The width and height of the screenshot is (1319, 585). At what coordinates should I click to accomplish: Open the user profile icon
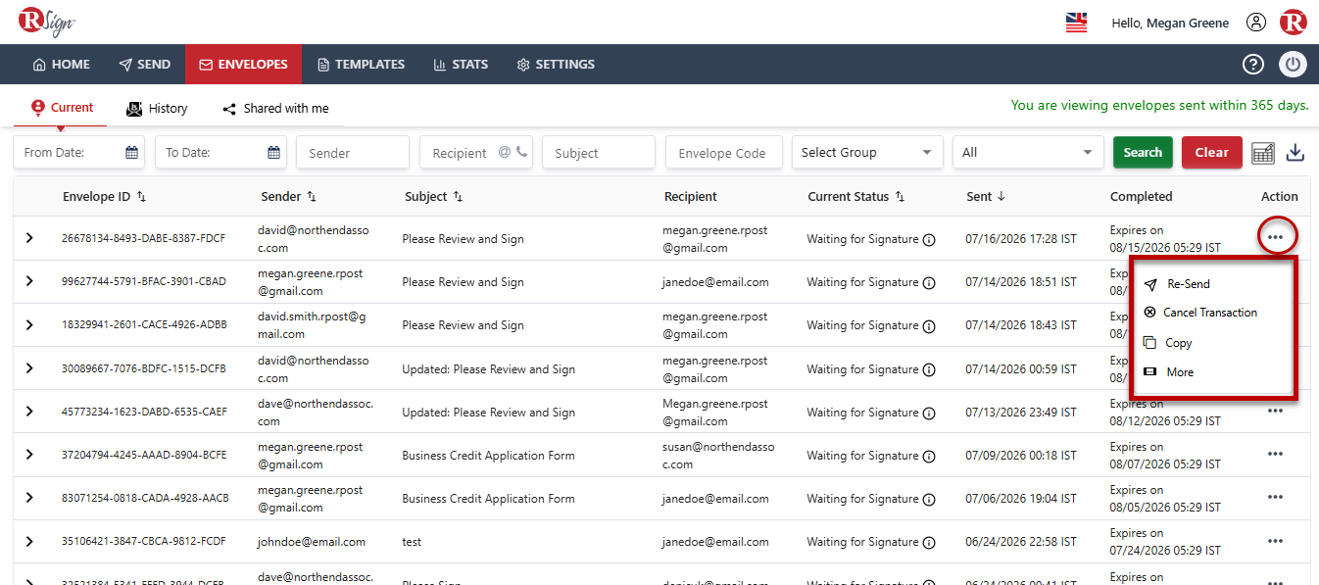point(1256,23)
